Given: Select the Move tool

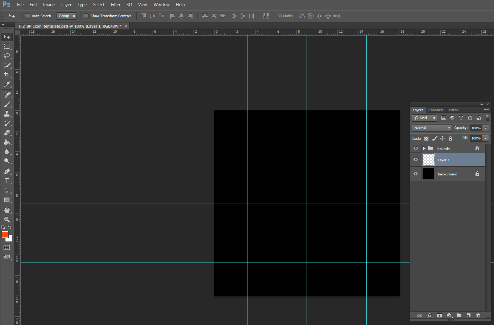Looking at the screenshot, I should (7, 37).
